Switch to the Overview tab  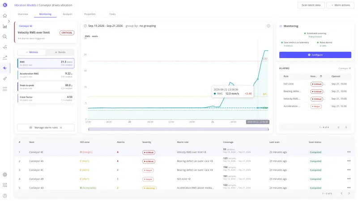tap(23, 14)
